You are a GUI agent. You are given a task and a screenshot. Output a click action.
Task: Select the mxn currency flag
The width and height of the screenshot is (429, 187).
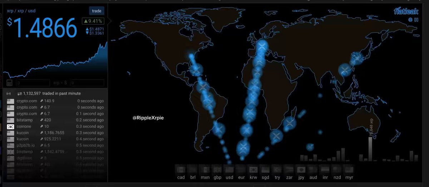(205, 170)
